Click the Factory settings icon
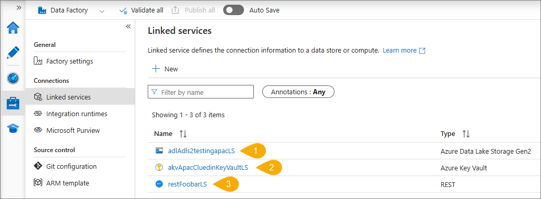The image size is (541, 199). tap(38, 61)
